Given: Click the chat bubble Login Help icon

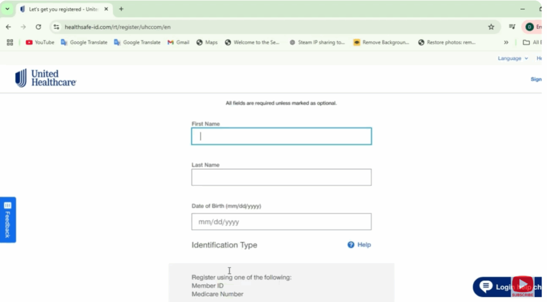Looking at the screenshot, I should click(486, 286).
